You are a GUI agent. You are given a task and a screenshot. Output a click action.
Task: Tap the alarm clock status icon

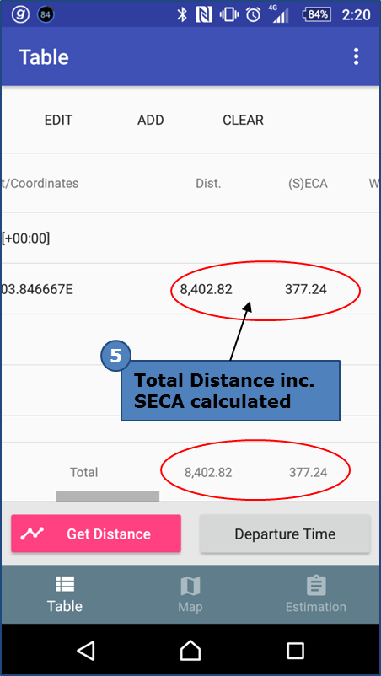point(253,14)
